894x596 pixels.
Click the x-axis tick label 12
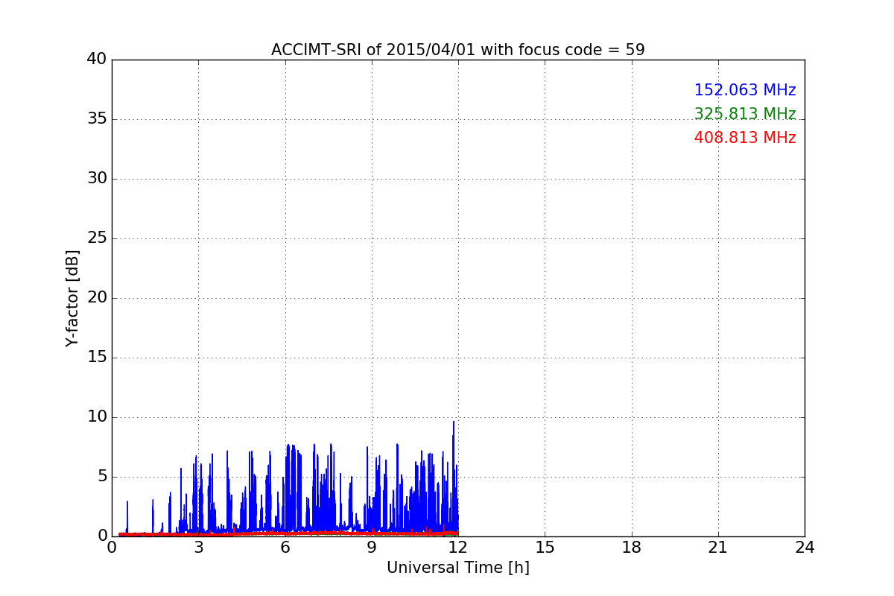click(x=458, y=548)
